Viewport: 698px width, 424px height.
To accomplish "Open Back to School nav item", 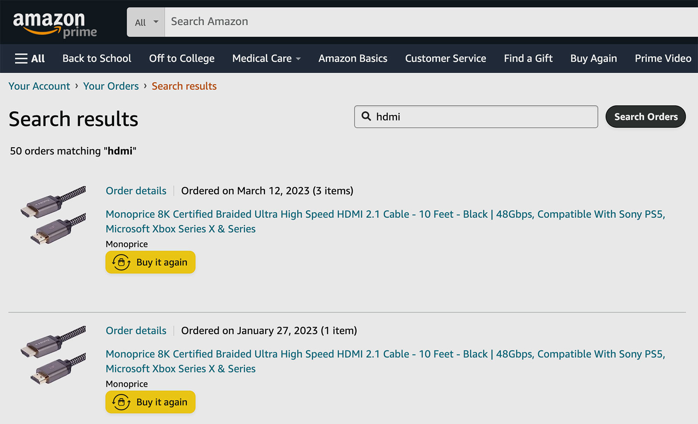I will tap(97, 58).
